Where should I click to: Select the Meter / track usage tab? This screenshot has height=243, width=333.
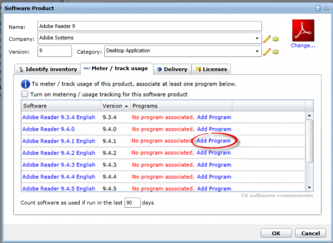[117, 69]
